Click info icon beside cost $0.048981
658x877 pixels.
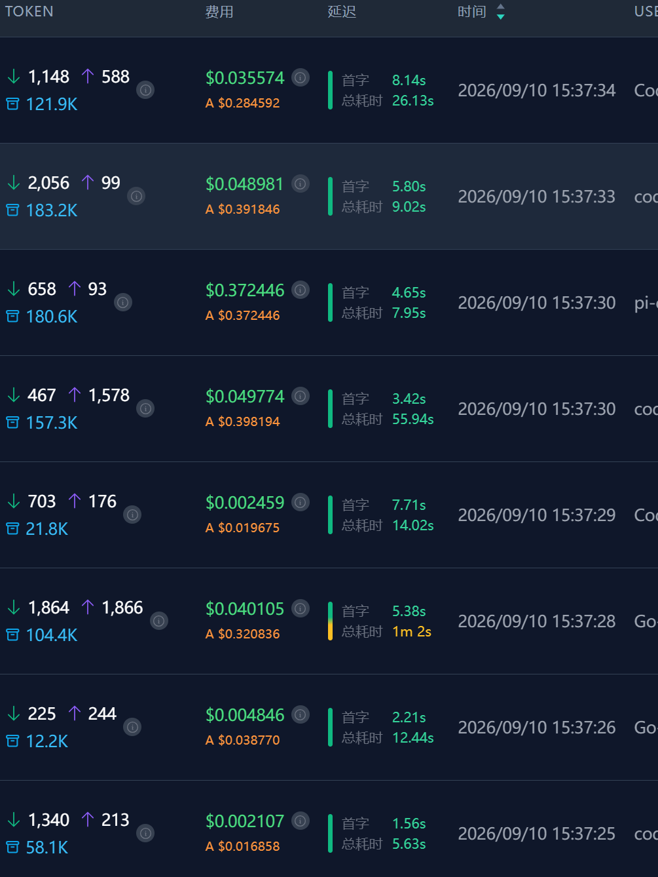coord(301,184)
